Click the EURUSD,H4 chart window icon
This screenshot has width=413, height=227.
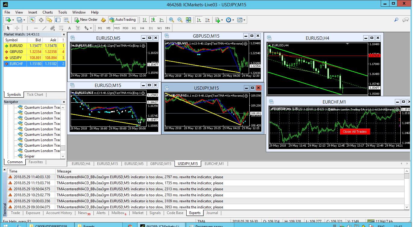pos(270,38)
